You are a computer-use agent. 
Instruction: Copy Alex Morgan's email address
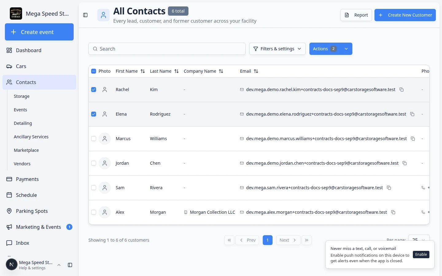click(393, 212)
